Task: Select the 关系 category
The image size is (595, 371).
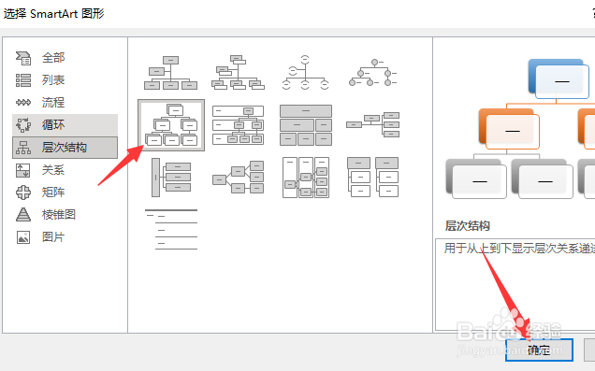Action: click(65, 169)
